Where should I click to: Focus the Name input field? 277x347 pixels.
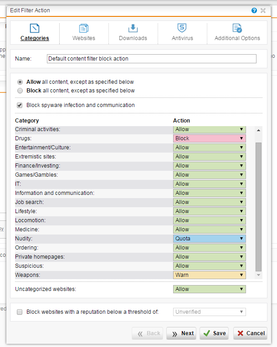coord(151,59)
